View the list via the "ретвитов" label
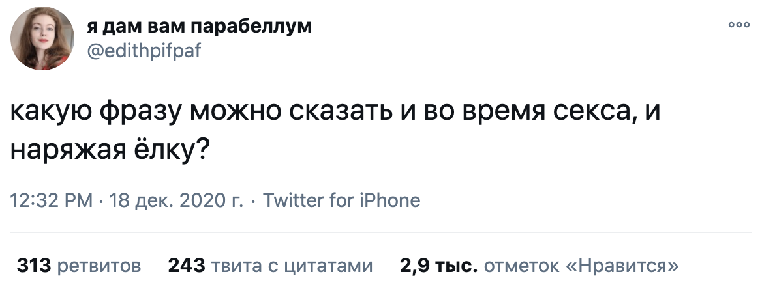 [99, 266]
